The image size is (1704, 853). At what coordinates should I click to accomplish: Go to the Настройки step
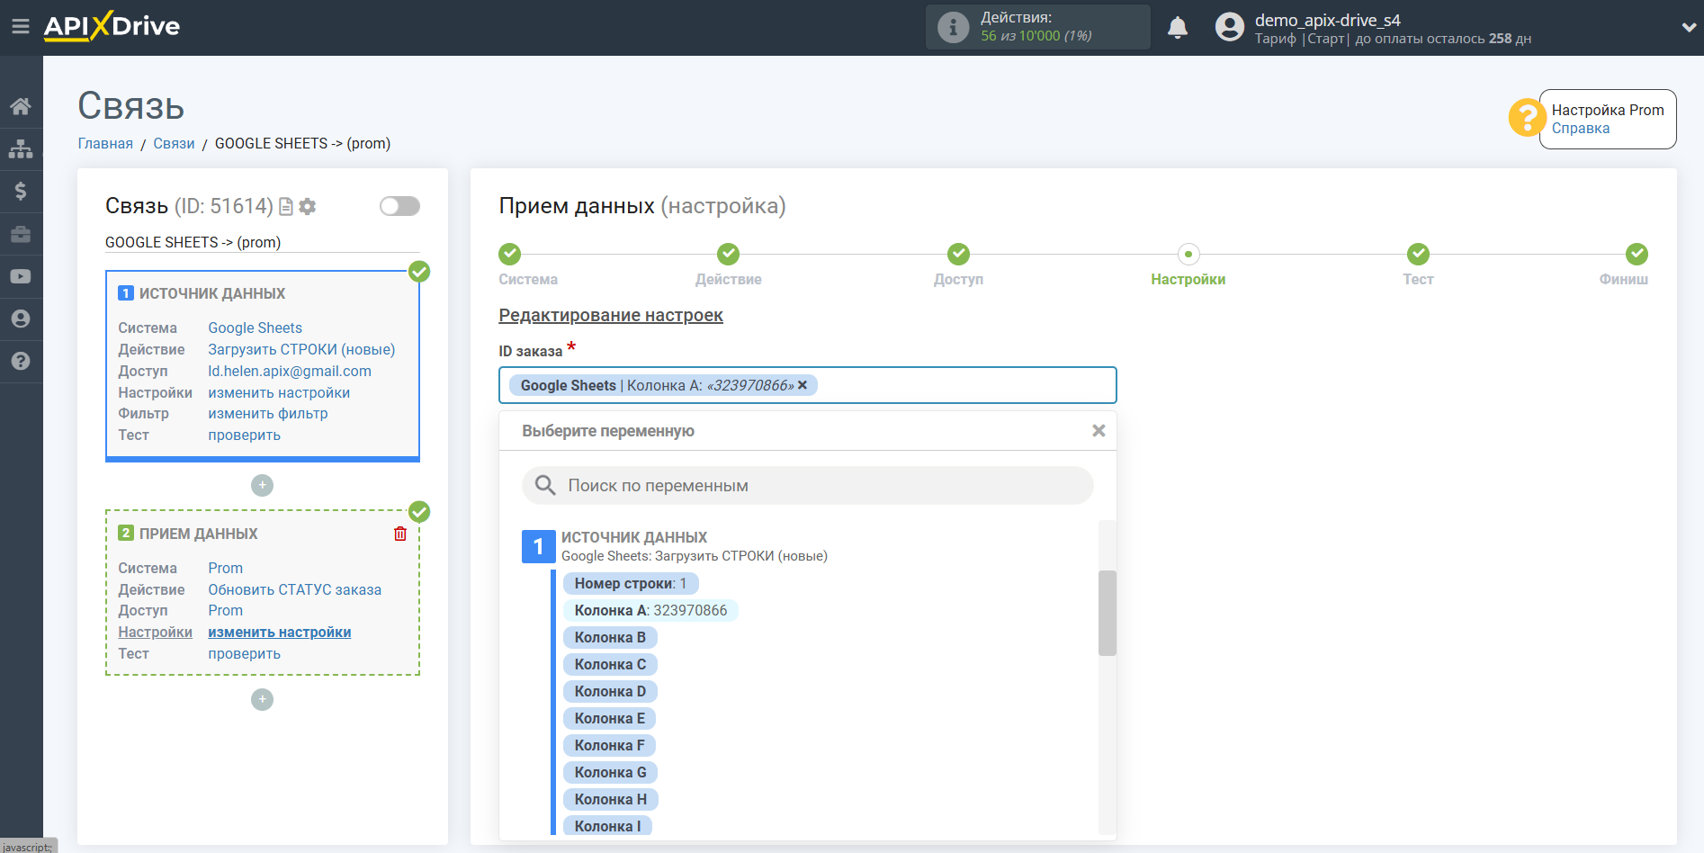coord(1188,254)
